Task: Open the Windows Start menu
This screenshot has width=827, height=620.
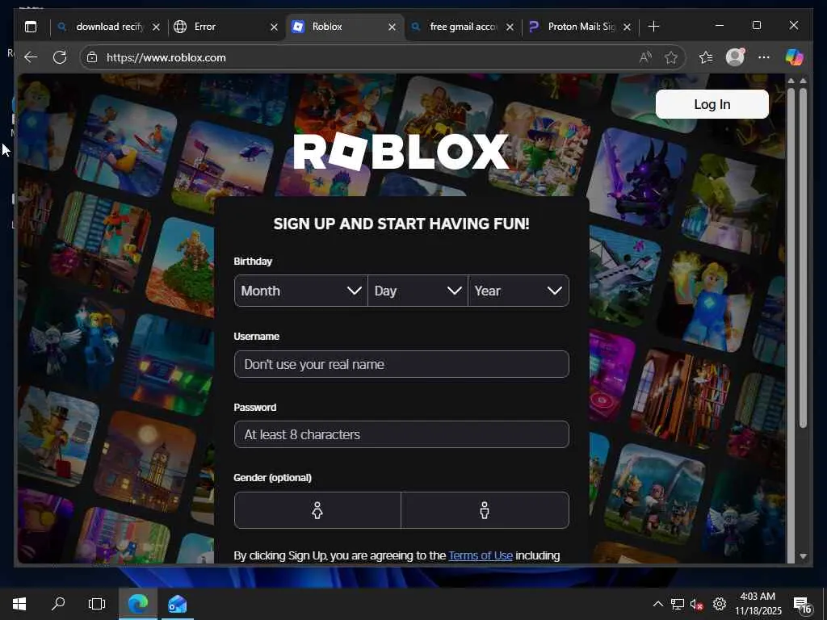Action: coord(19,604)
